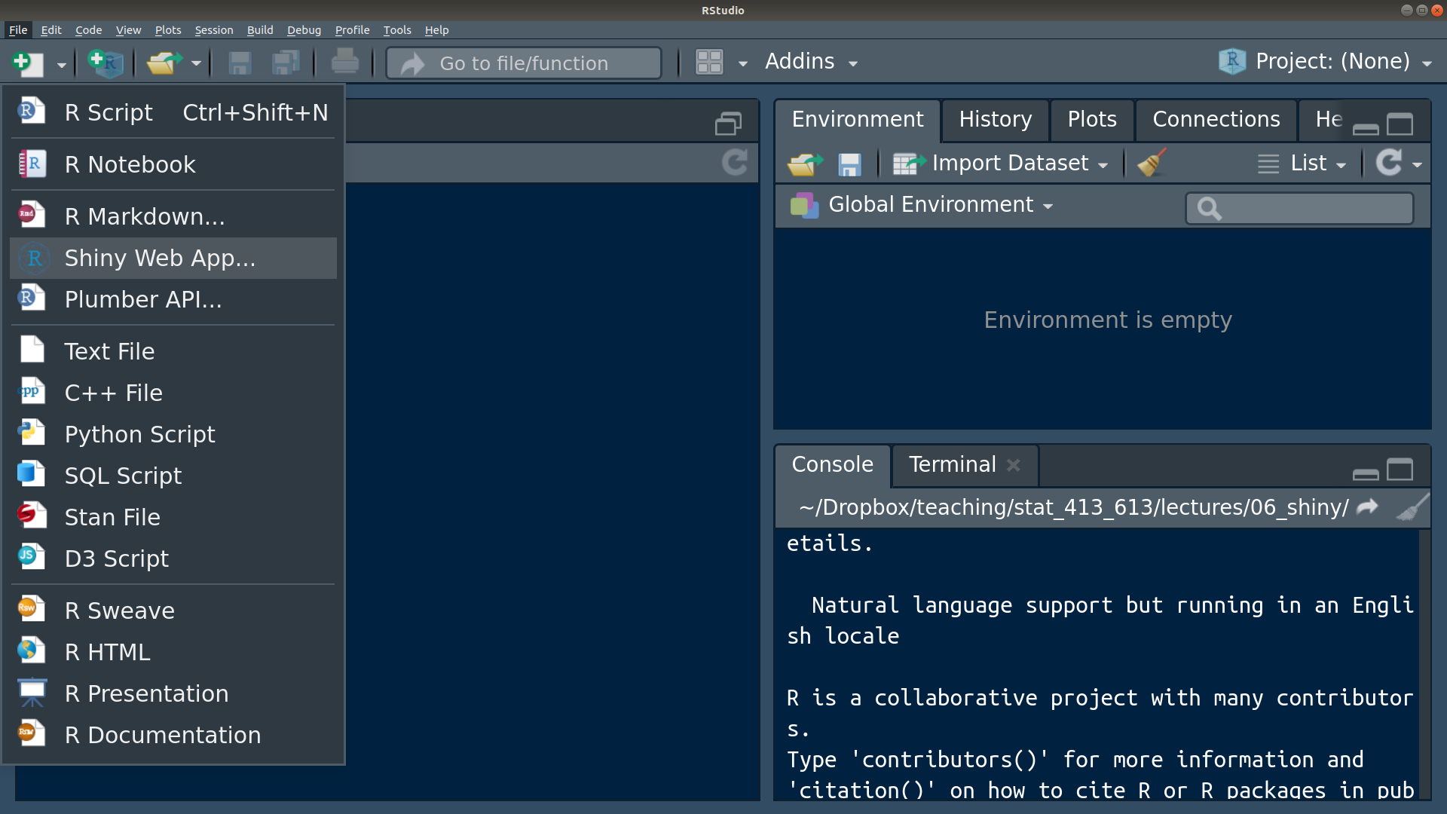1447x814 pixels.
Task: Switch to the History tab
Action: (996, 120)
